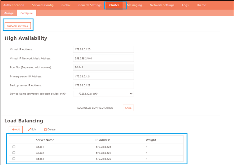Image resolution: width=234 pixels, height=165 pixels.
Task: Select the Cluster tab
Action: pos(114,5)
